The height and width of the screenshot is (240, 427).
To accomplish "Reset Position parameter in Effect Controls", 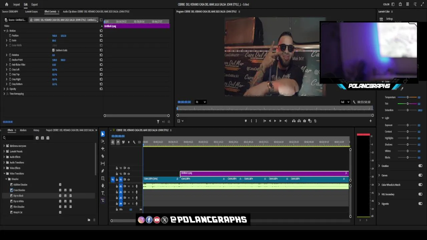I will 101,36.
